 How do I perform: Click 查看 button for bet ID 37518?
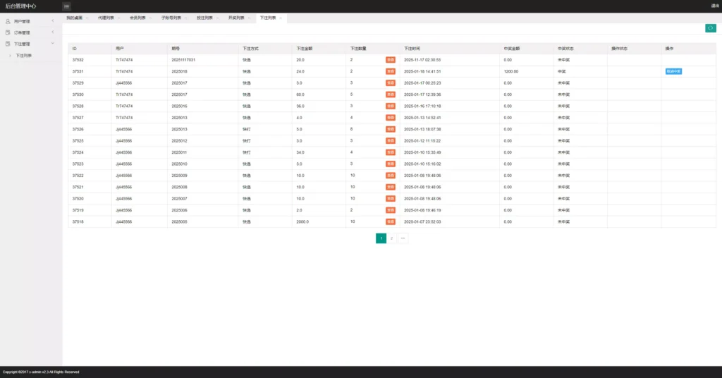[x=390, y=221]
